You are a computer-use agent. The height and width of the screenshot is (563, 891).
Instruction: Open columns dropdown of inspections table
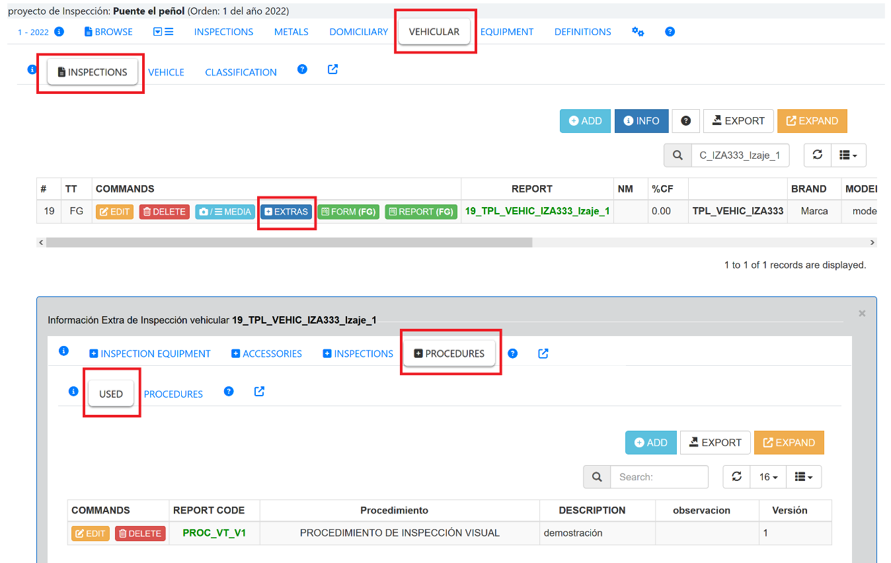click(848, 155)
